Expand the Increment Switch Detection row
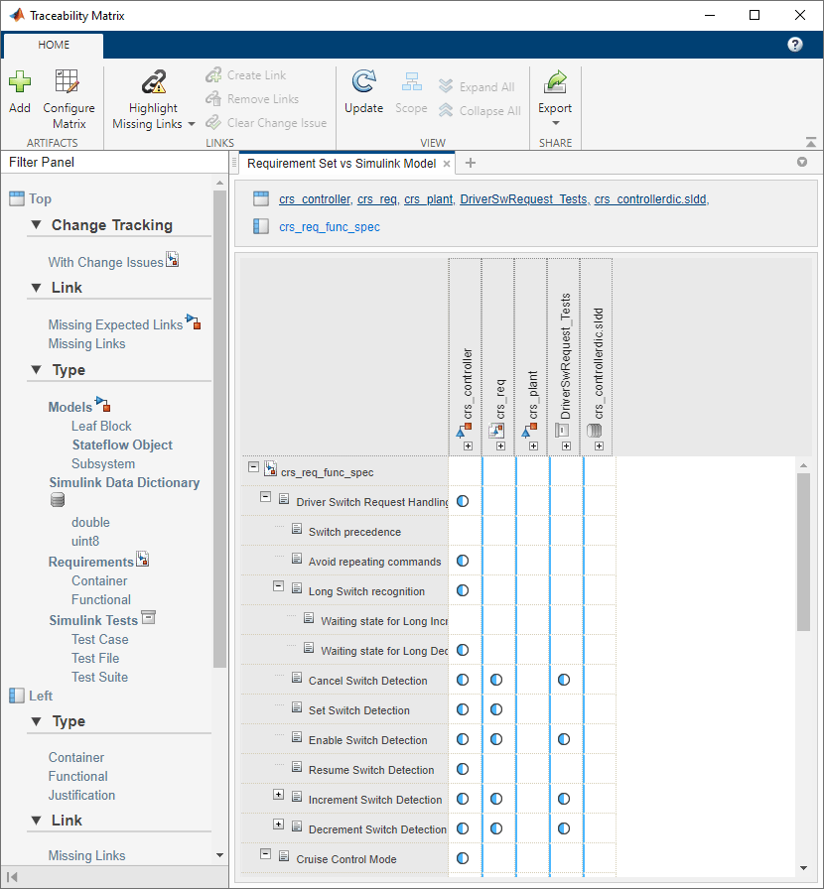Viewport: 824px width, 889px height. coord(278,795)
